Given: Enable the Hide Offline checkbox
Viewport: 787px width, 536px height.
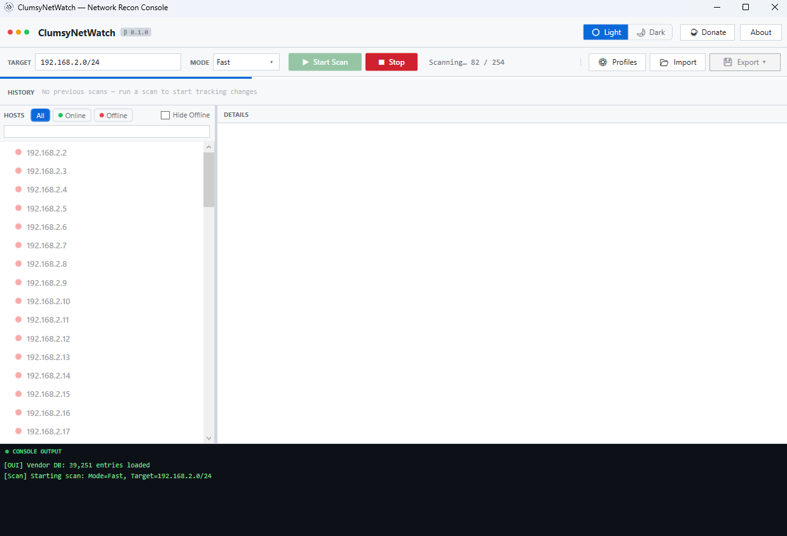Looking at the screenshot, I should coord(165,115).
